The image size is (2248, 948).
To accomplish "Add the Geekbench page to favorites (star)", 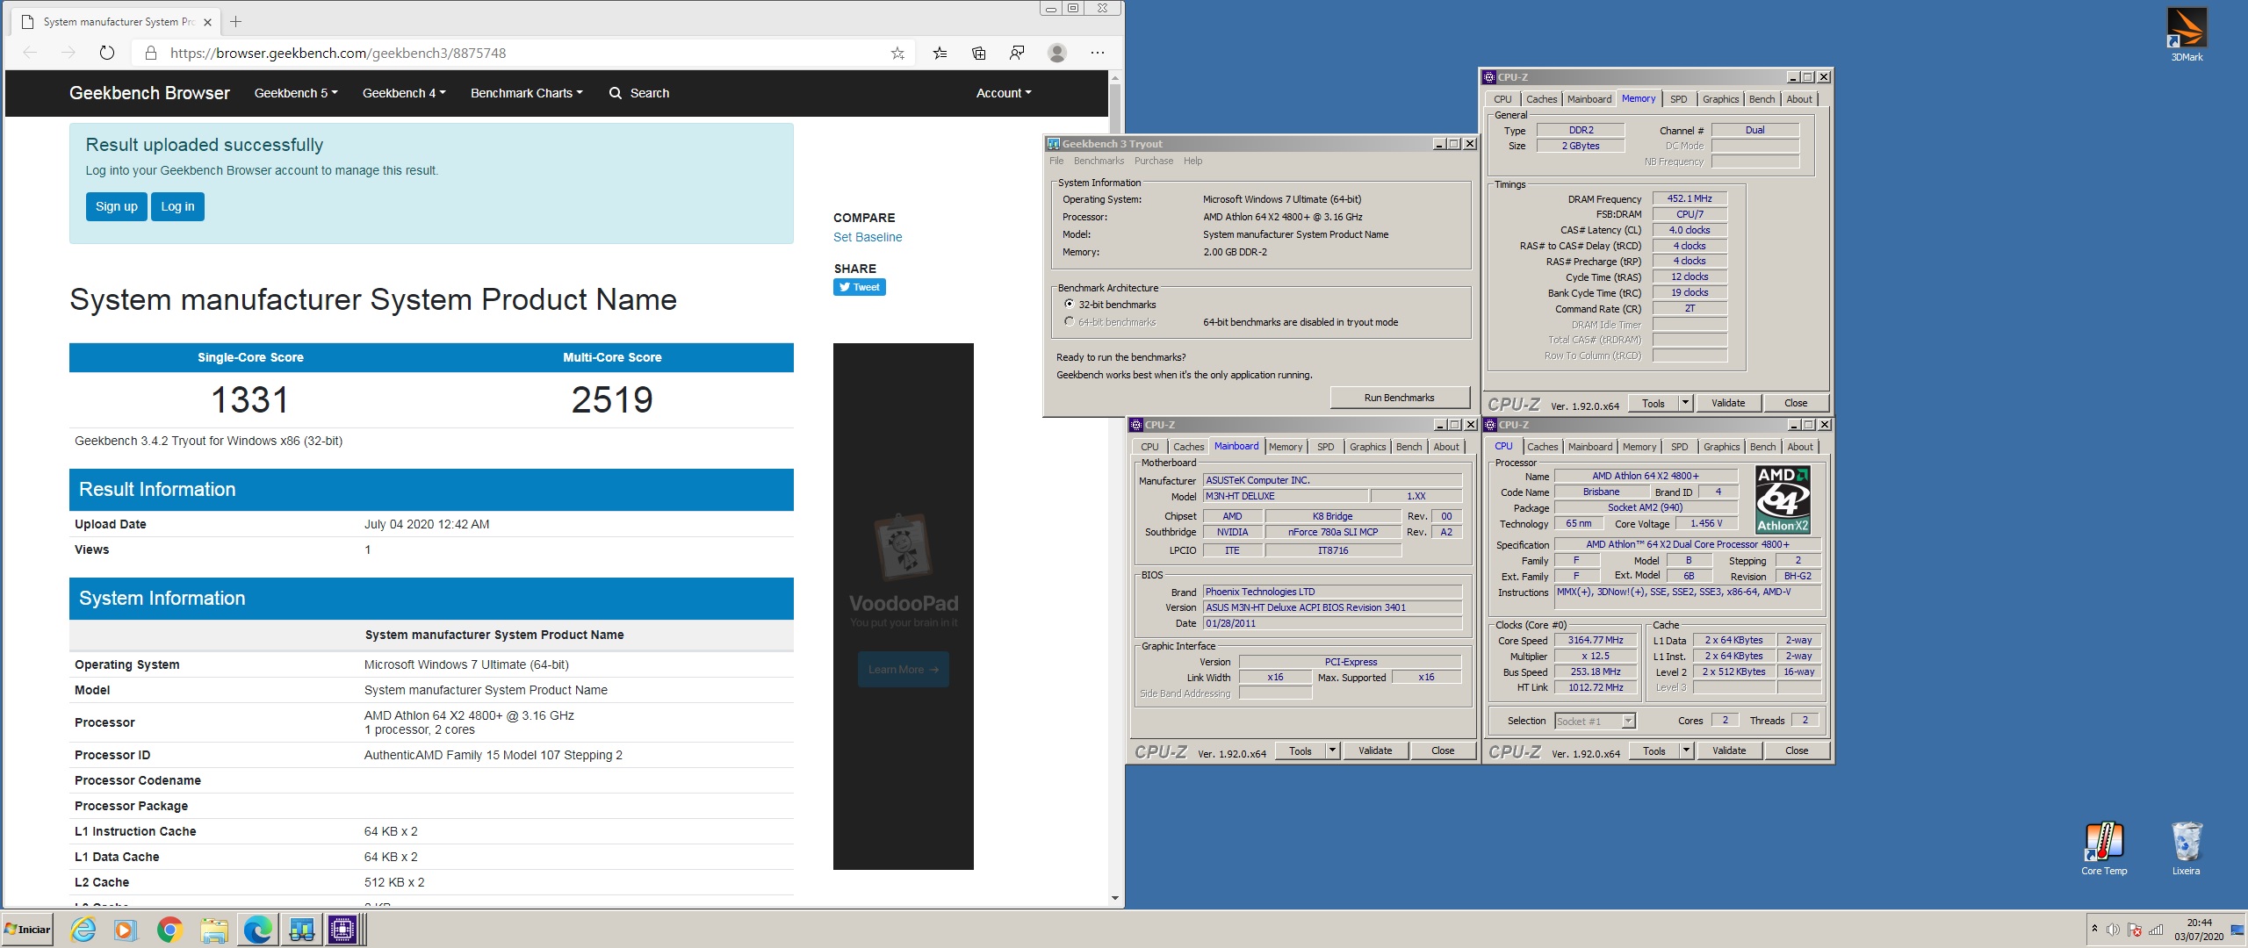I will (897, 53).
